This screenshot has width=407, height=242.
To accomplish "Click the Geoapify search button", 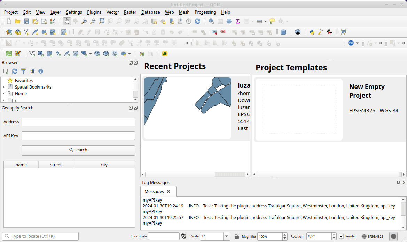I will tap(78, 150).
